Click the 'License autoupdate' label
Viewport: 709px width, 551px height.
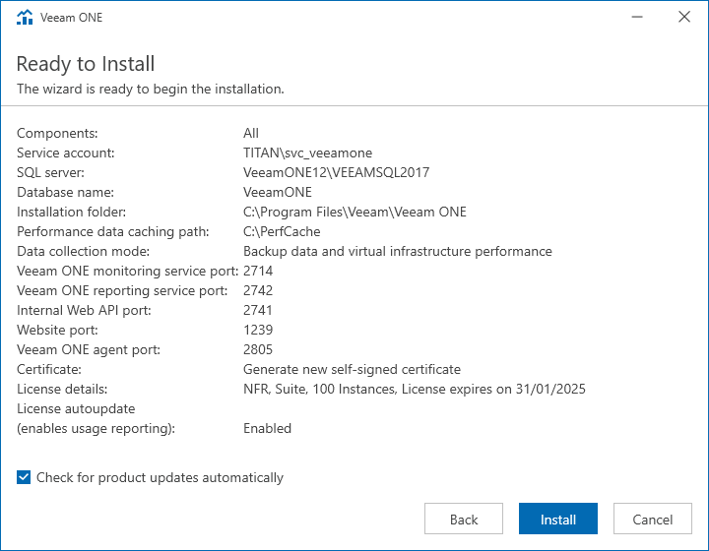point(76,408)
